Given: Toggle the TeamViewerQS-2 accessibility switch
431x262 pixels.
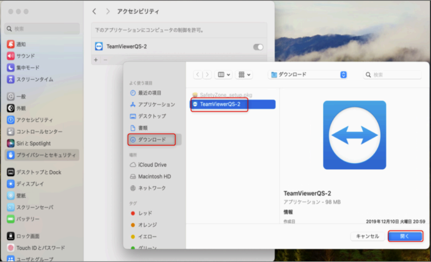Looking at the screenshot, I should 258,47.
